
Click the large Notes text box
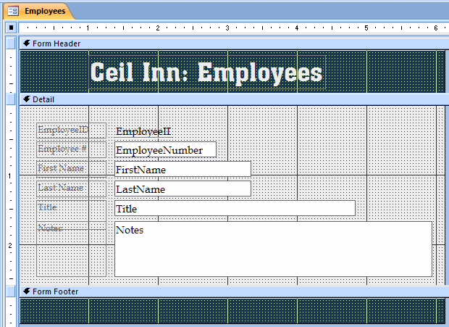pos(273,249)
